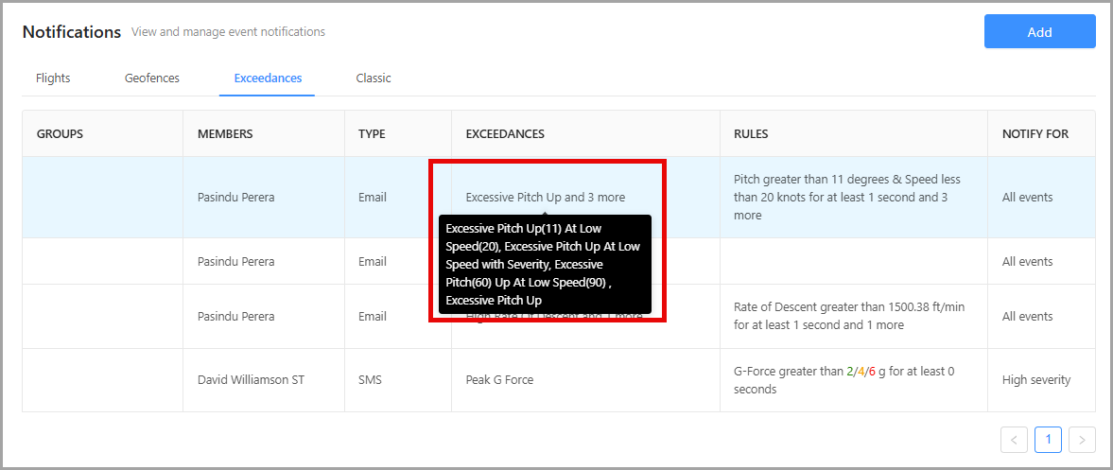This screenshot has width=1113, height=470.
Task: Click the G-Force greater than rule text
Action: [x=843, y=380]
